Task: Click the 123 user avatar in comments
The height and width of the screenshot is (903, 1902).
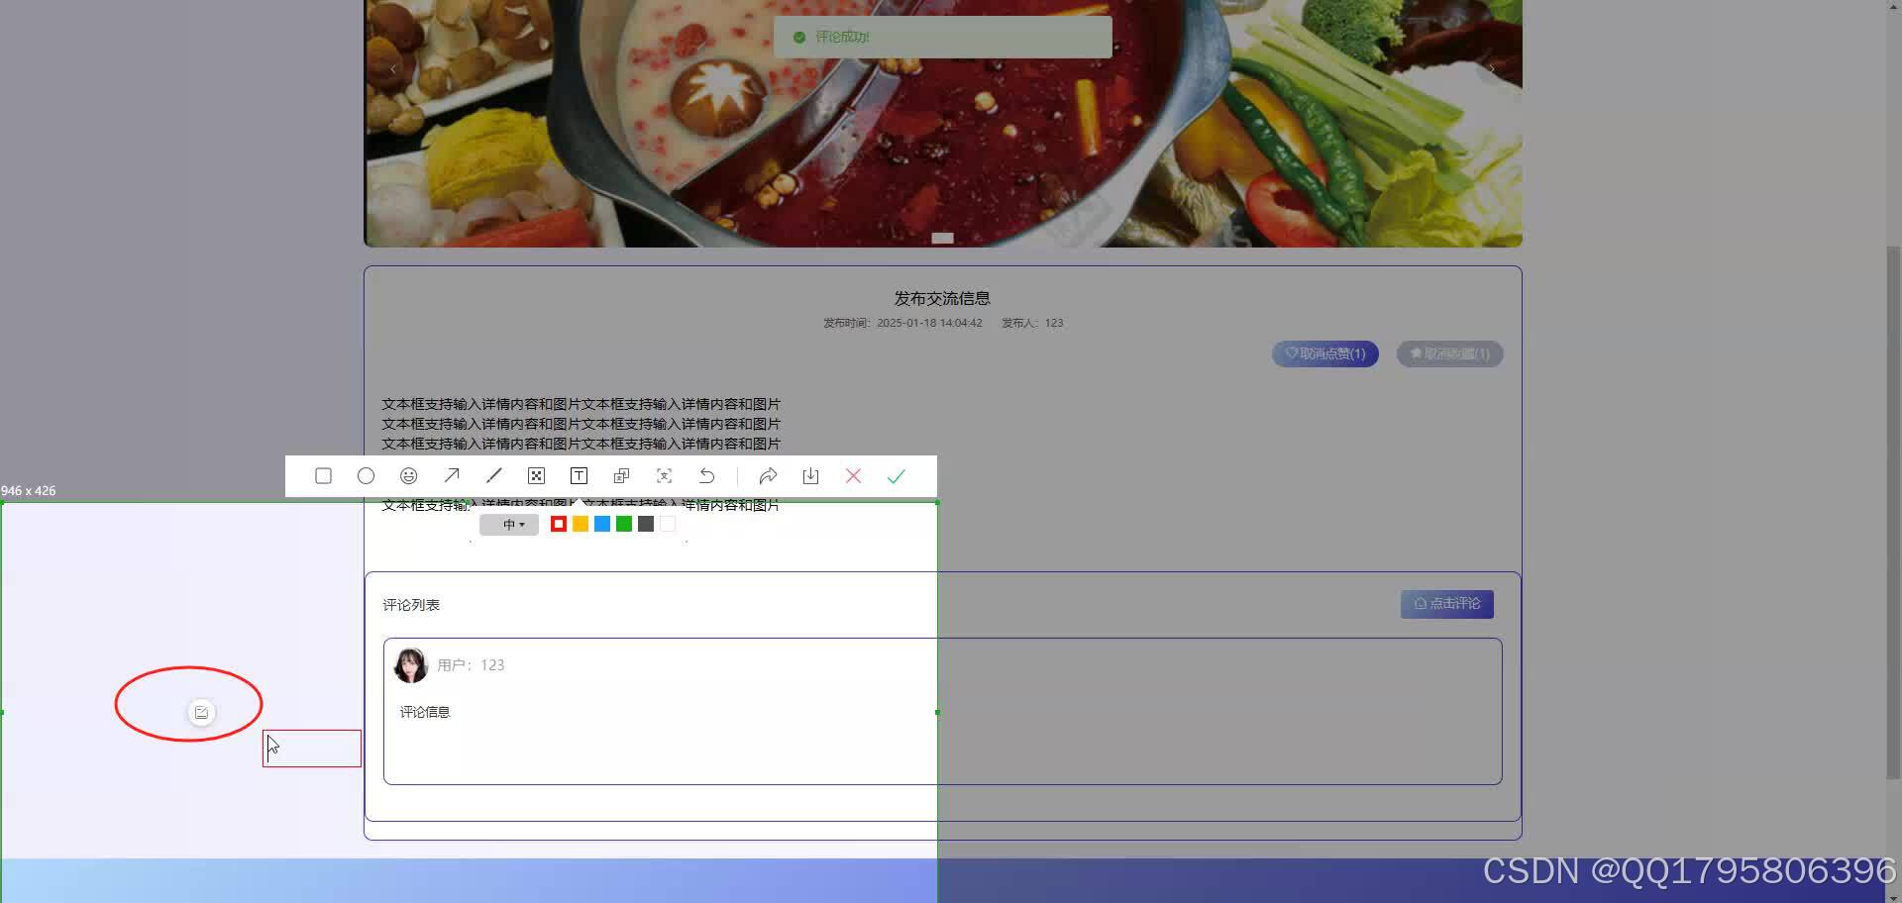Action: tap(410, 664)
